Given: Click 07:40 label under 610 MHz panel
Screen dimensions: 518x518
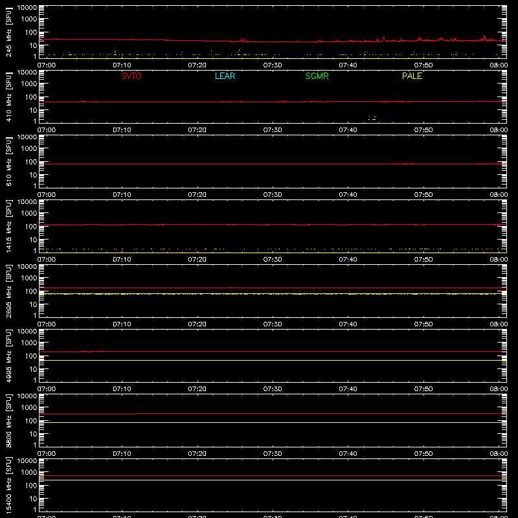Looking at the screenshot, I should pyautogui.click(x=348, y=195).
